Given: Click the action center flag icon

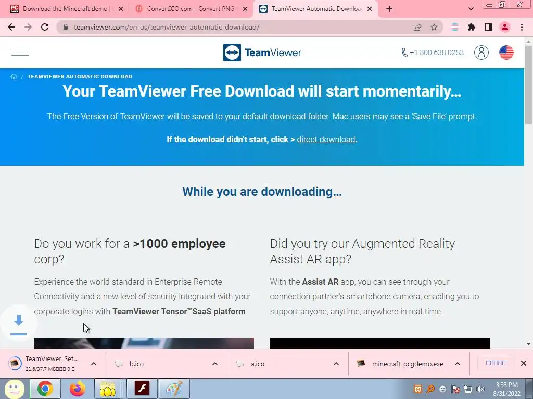Looking at the screenshot, I should coord(455,389).
